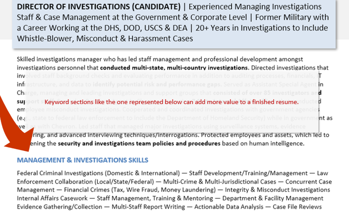Click 'Integrity & Misconduct Investigations' keyword

(x=277, y=190)
